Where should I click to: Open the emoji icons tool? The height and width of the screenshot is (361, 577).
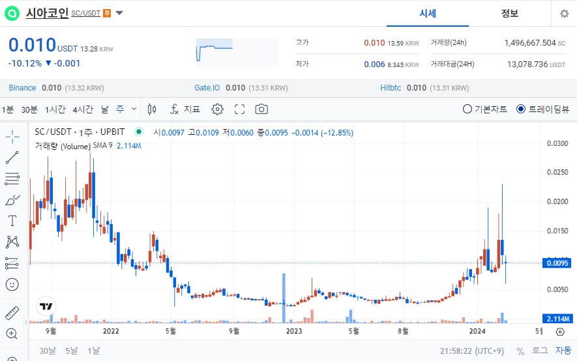coord(12,285)
